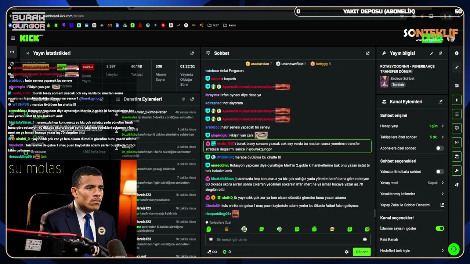Click the red KAPALI badge
470x264 pixels.
pos(88,67)
